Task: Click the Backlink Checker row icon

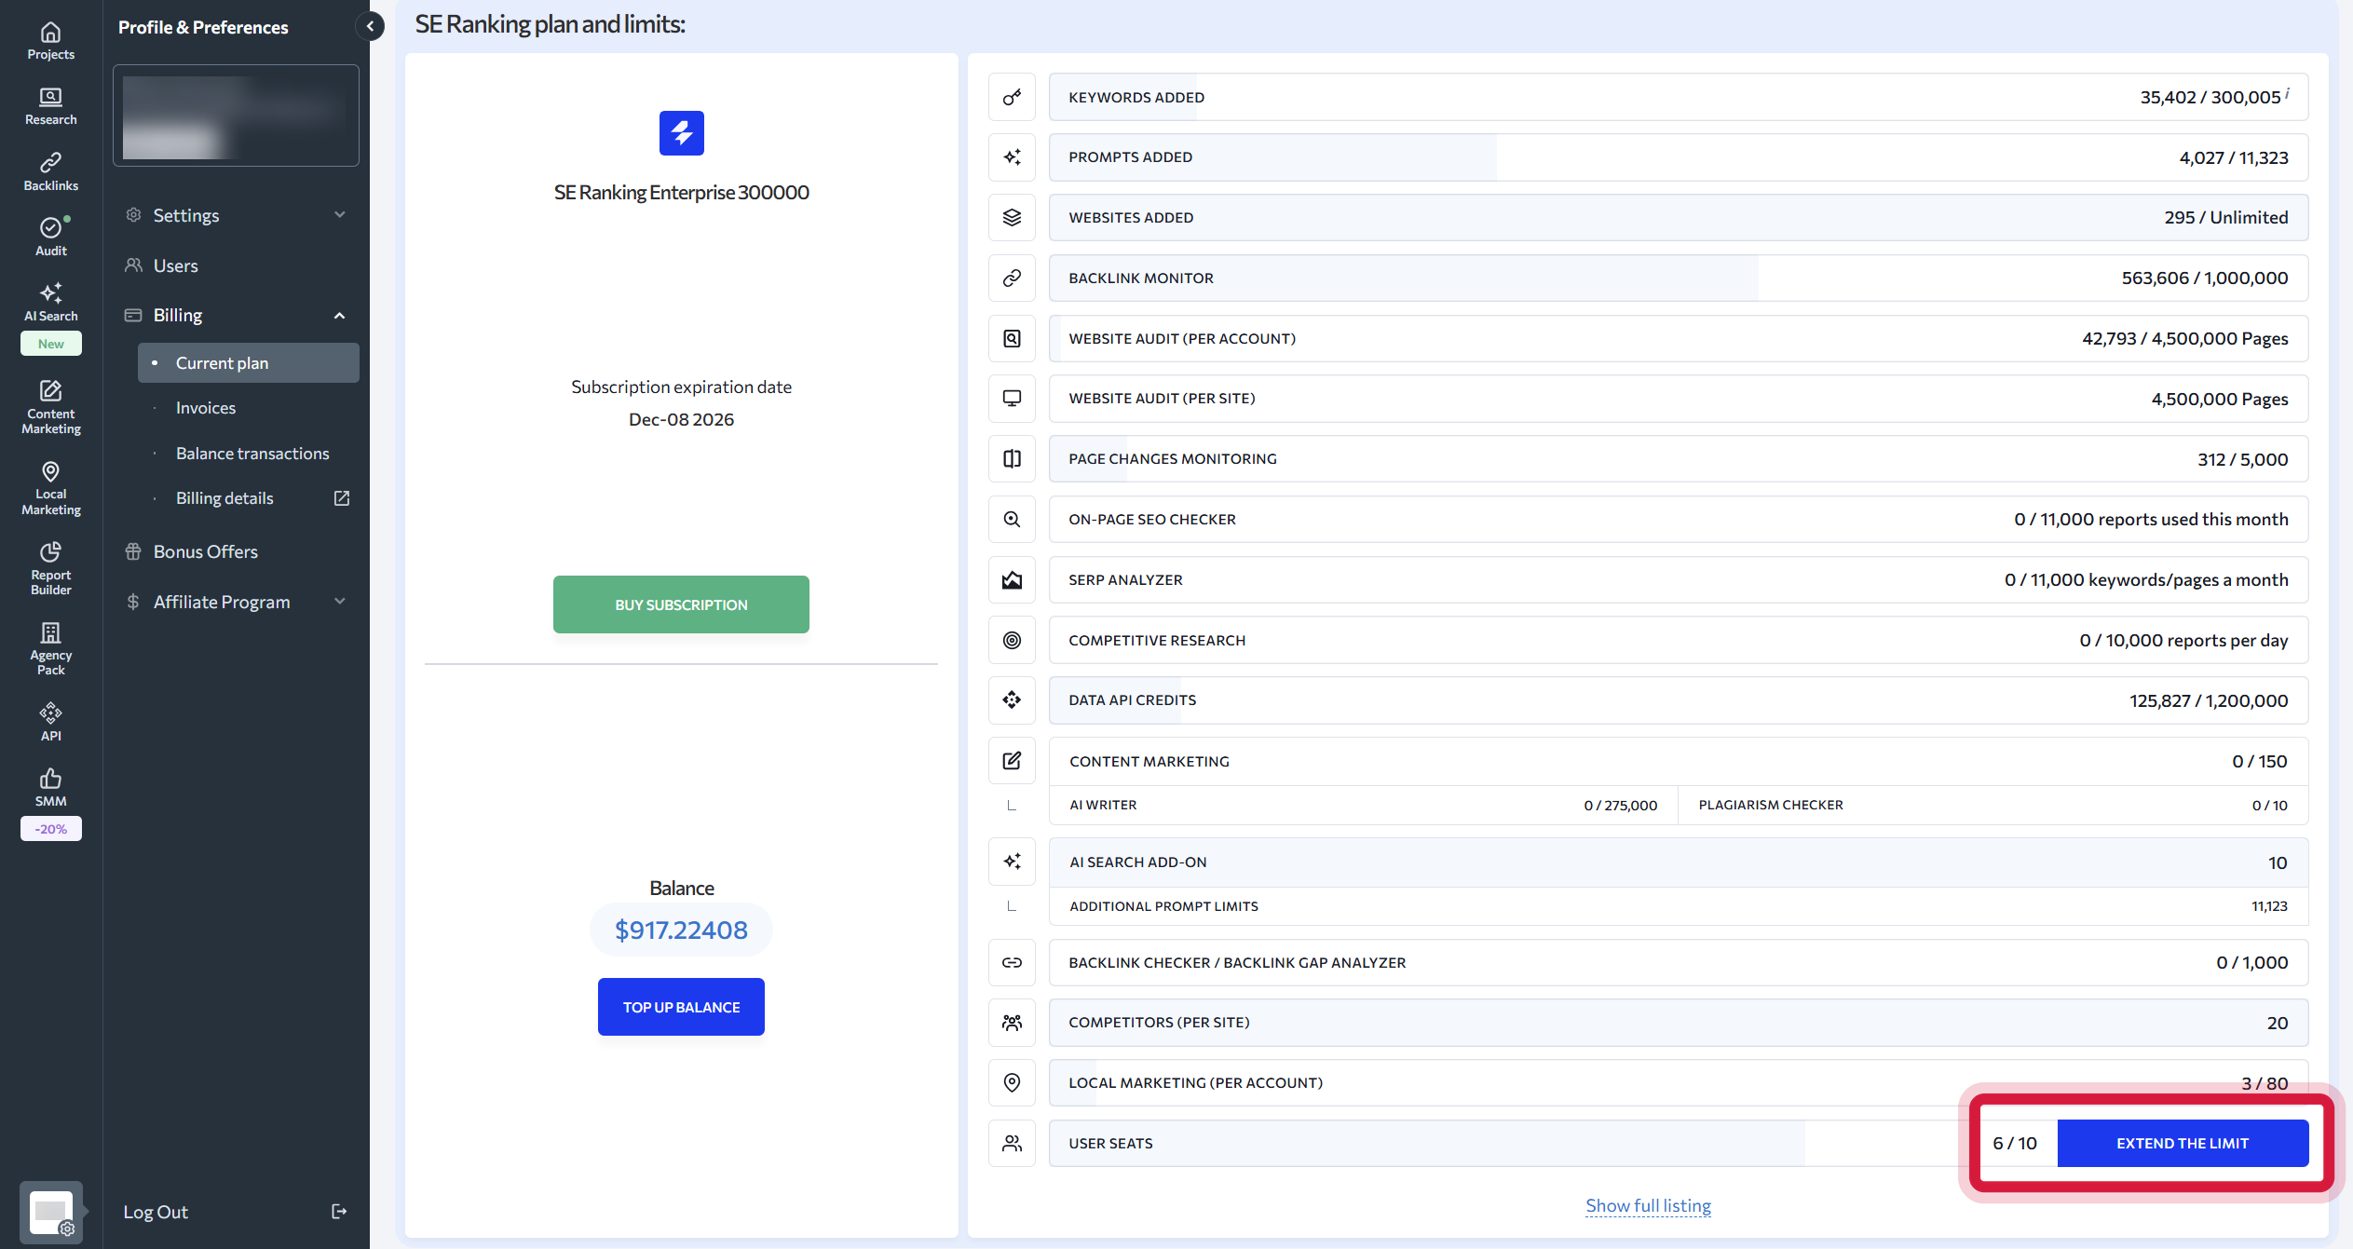Action: tap(1012, 962)
